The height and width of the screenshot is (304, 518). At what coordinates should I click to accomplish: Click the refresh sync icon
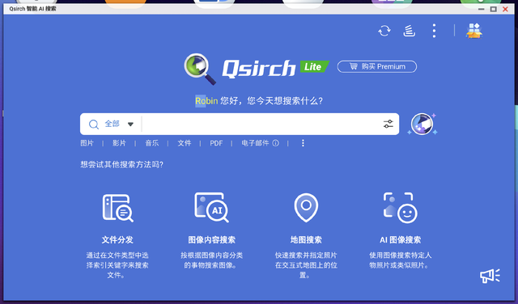[x=384, y=31]
